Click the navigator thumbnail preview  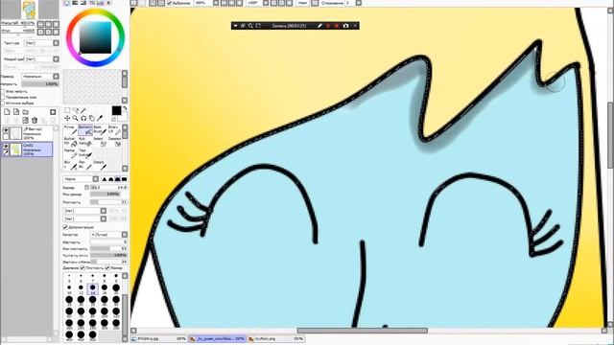point(30,10)
